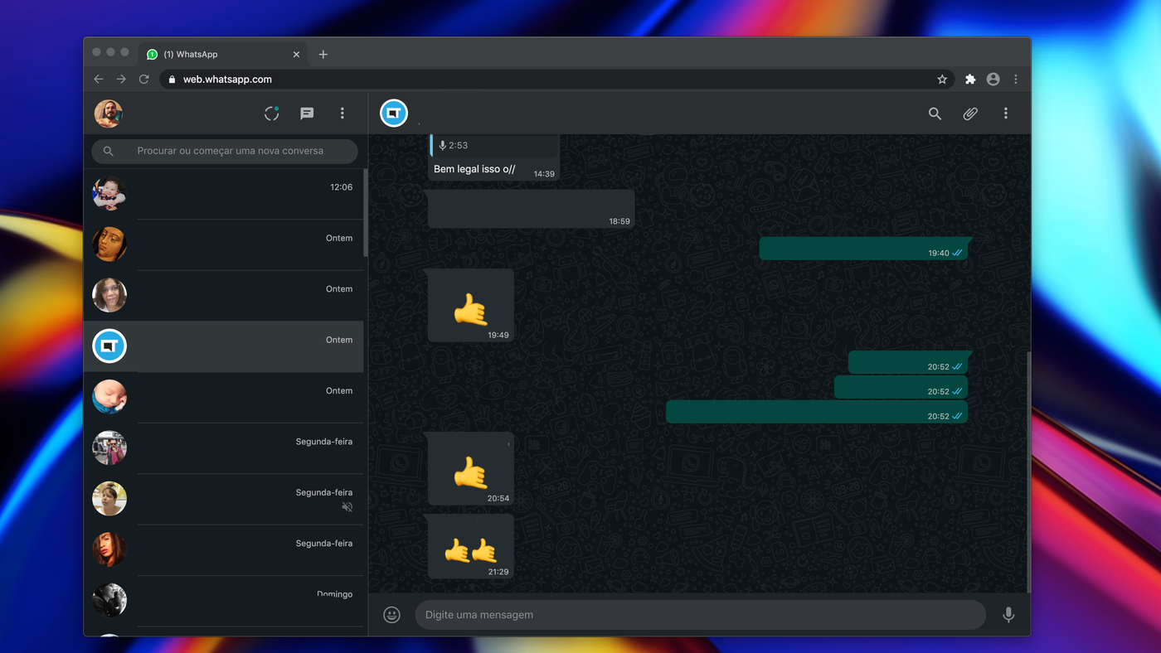Viewport: 1161px width, 653px height.
Task: Open the chat timestamped 12:06
Action: click(224, 194)
